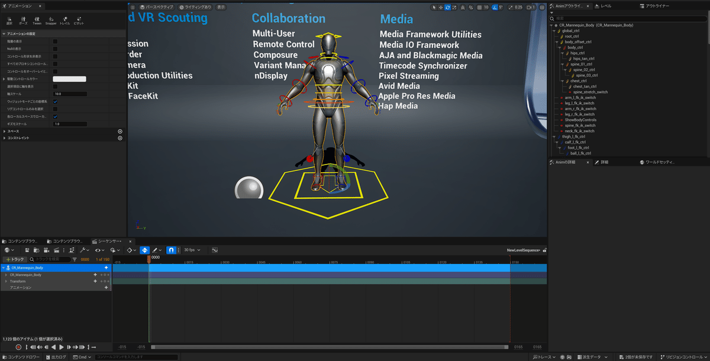Click the 表示 button in viewport
Image resolution: width=710 pixels, height=361 pixels.
(221, 7)
